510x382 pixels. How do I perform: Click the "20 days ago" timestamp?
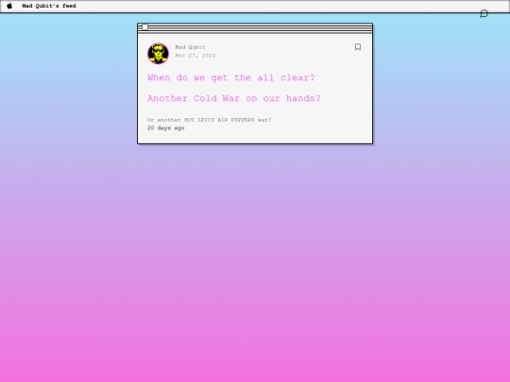(166, 128)
